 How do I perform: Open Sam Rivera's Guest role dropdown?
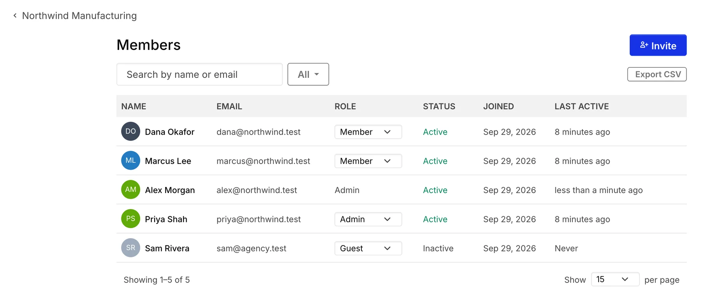click(x=368, y=248)
